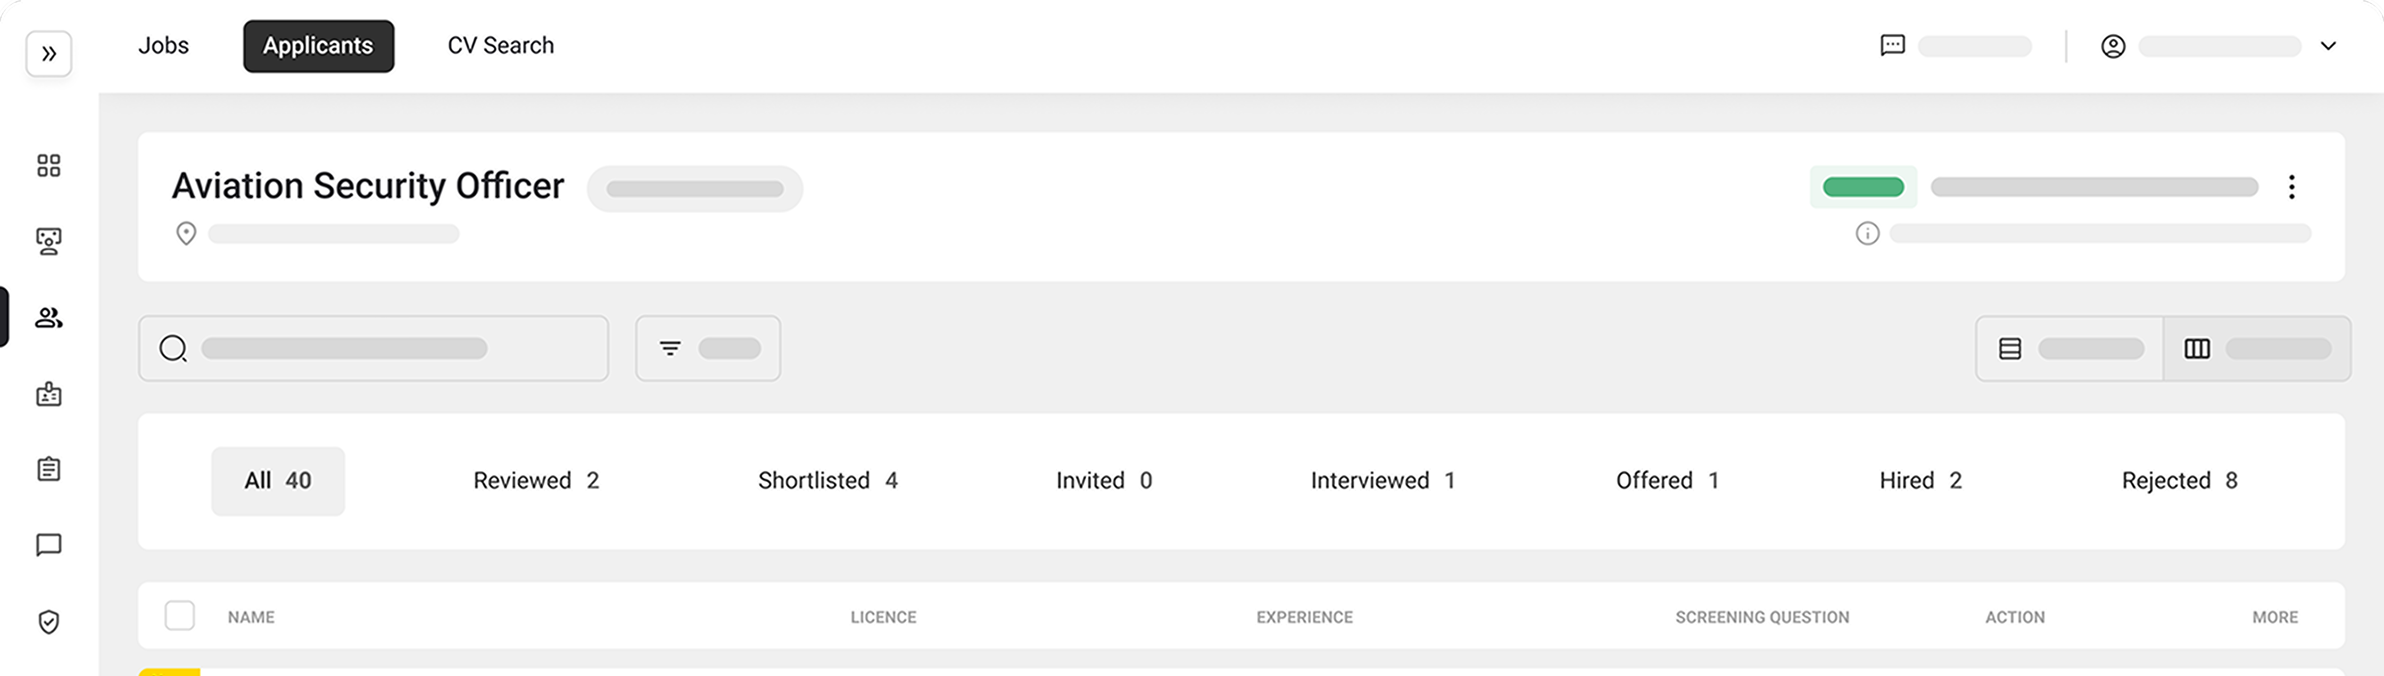Open the chat bubble icon in sidebar

(x=49, y=545)
